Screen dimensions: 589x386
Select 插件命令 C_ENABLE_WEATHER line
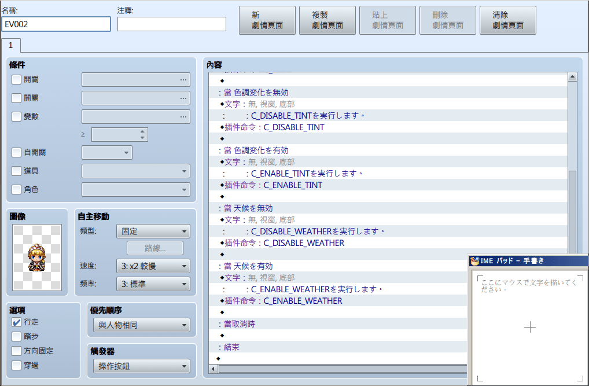point(338,301)
